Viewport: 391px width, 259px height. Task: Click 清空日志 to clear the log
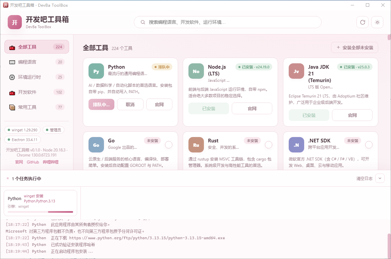(x=364, y=179)
